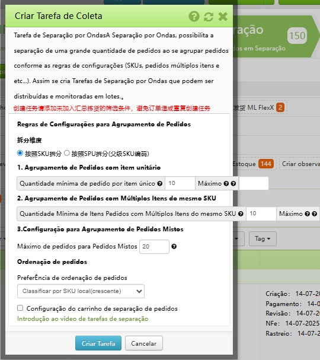320x360 pixels.
Task: Select the 按照SPU拆分 radio option
Action: pos(67,153)
